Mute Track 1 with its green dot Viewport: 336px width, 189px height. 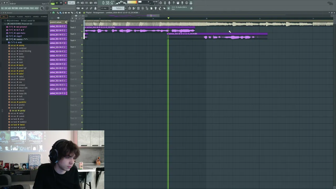tap(82, 25)
